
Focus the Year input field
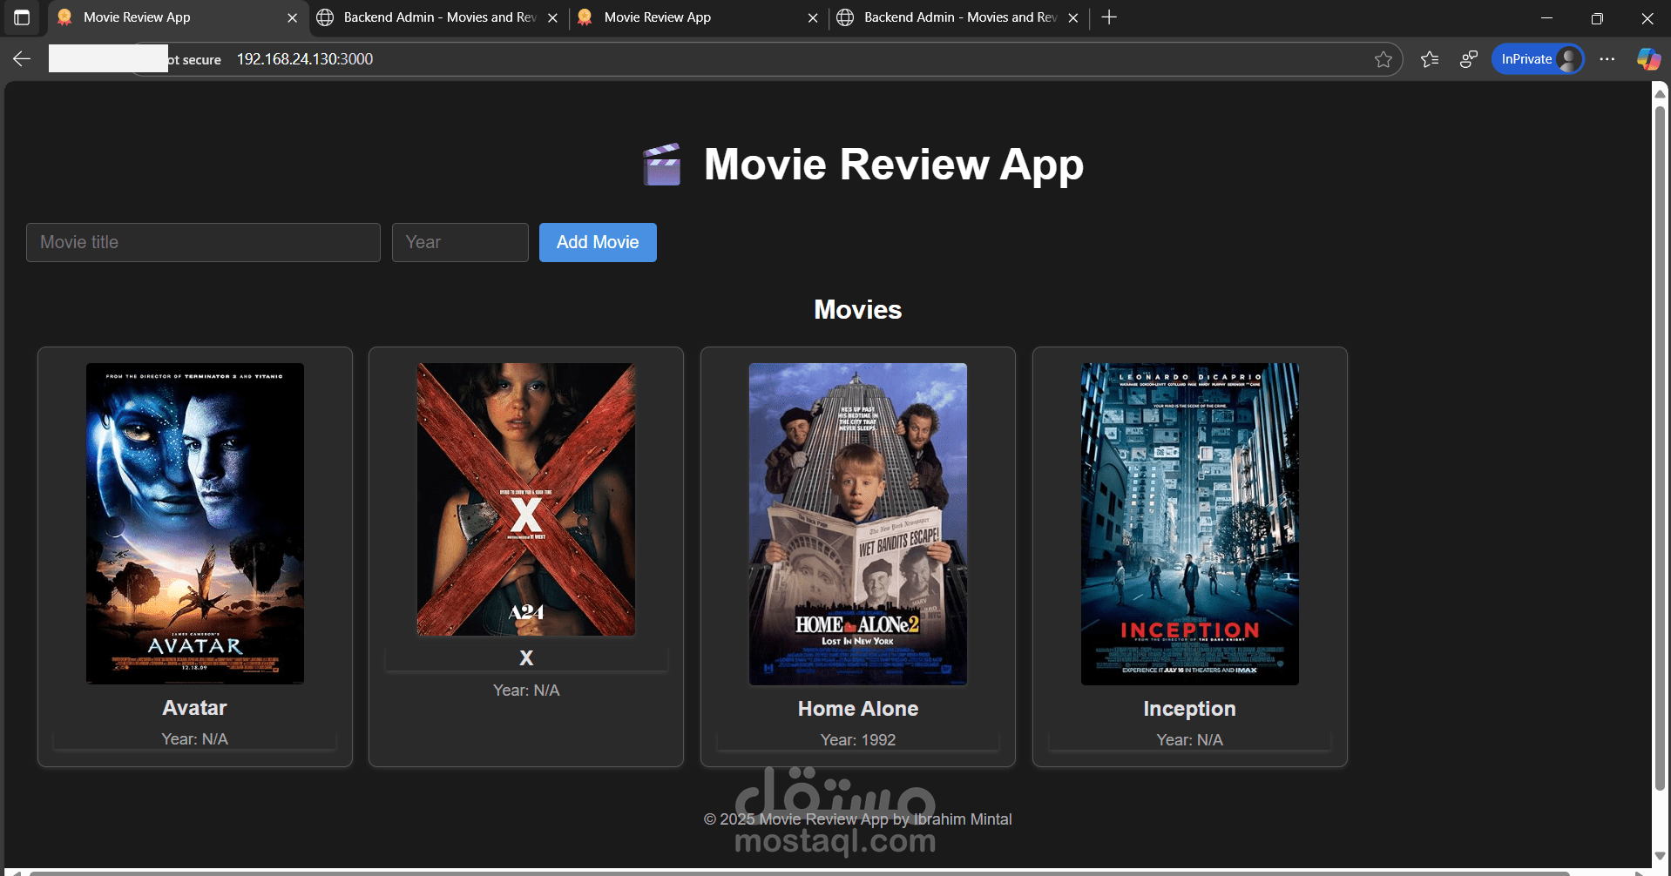click(460, 242)
